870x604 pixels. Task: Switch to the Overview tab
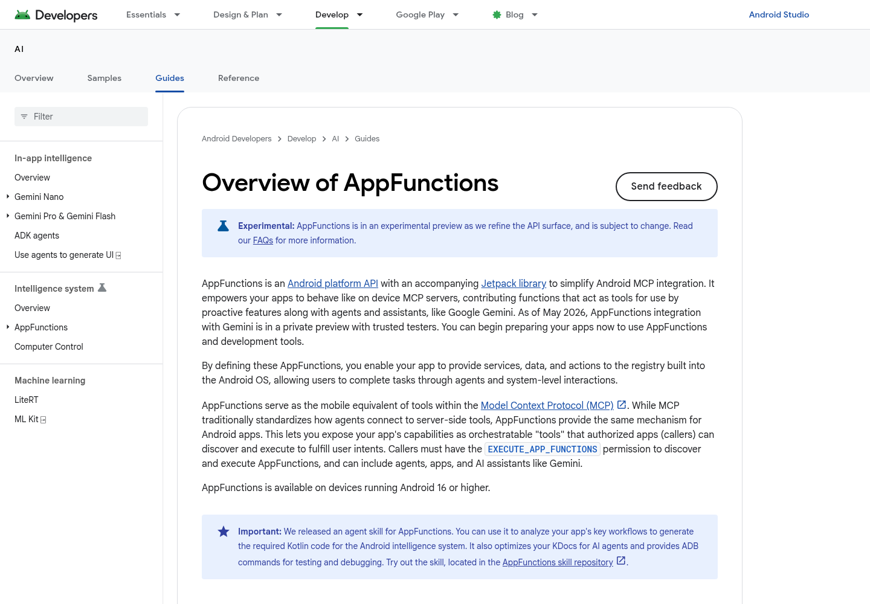[x=34, y=78]
